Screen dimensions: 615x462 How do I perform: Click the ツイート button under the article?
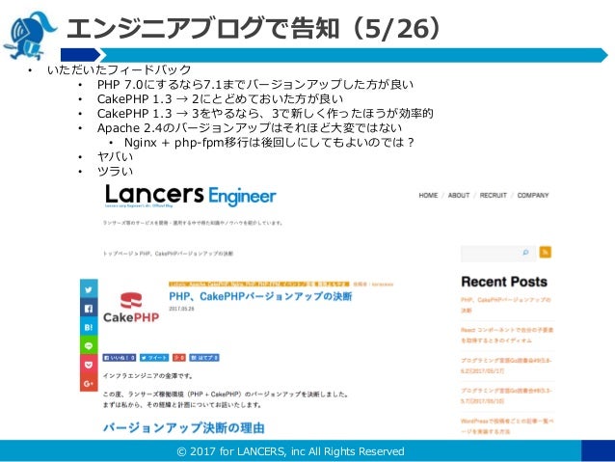click(154, 358)
